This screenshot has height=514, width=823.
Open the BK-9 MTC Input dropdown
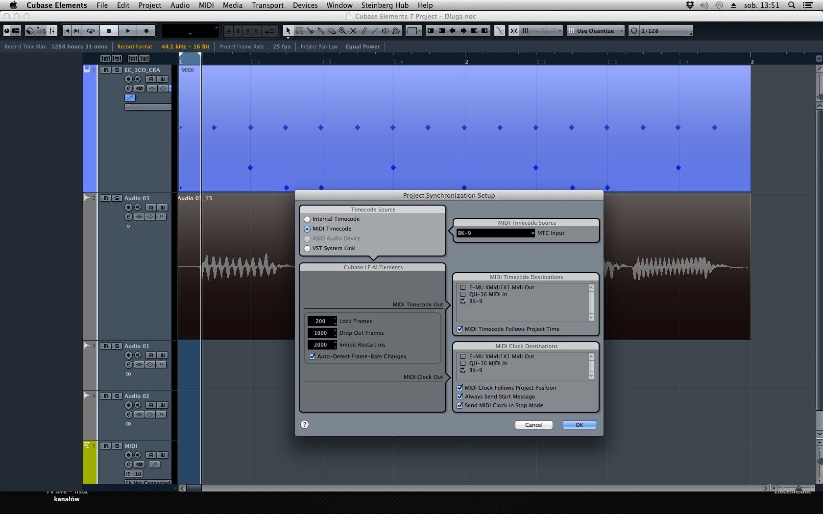pyautogui.click(x=496, y=234)
